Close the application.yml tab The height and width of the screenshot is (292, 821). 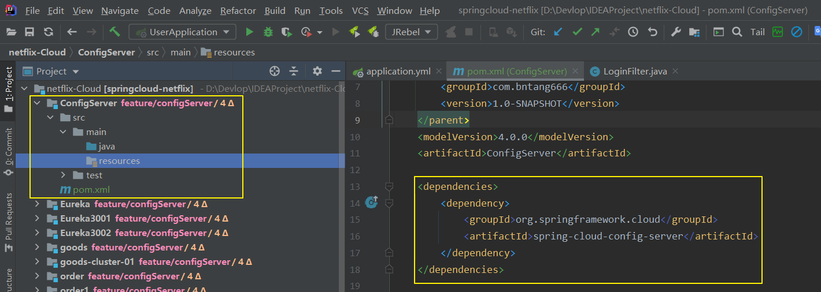click(x=439, y=72)
